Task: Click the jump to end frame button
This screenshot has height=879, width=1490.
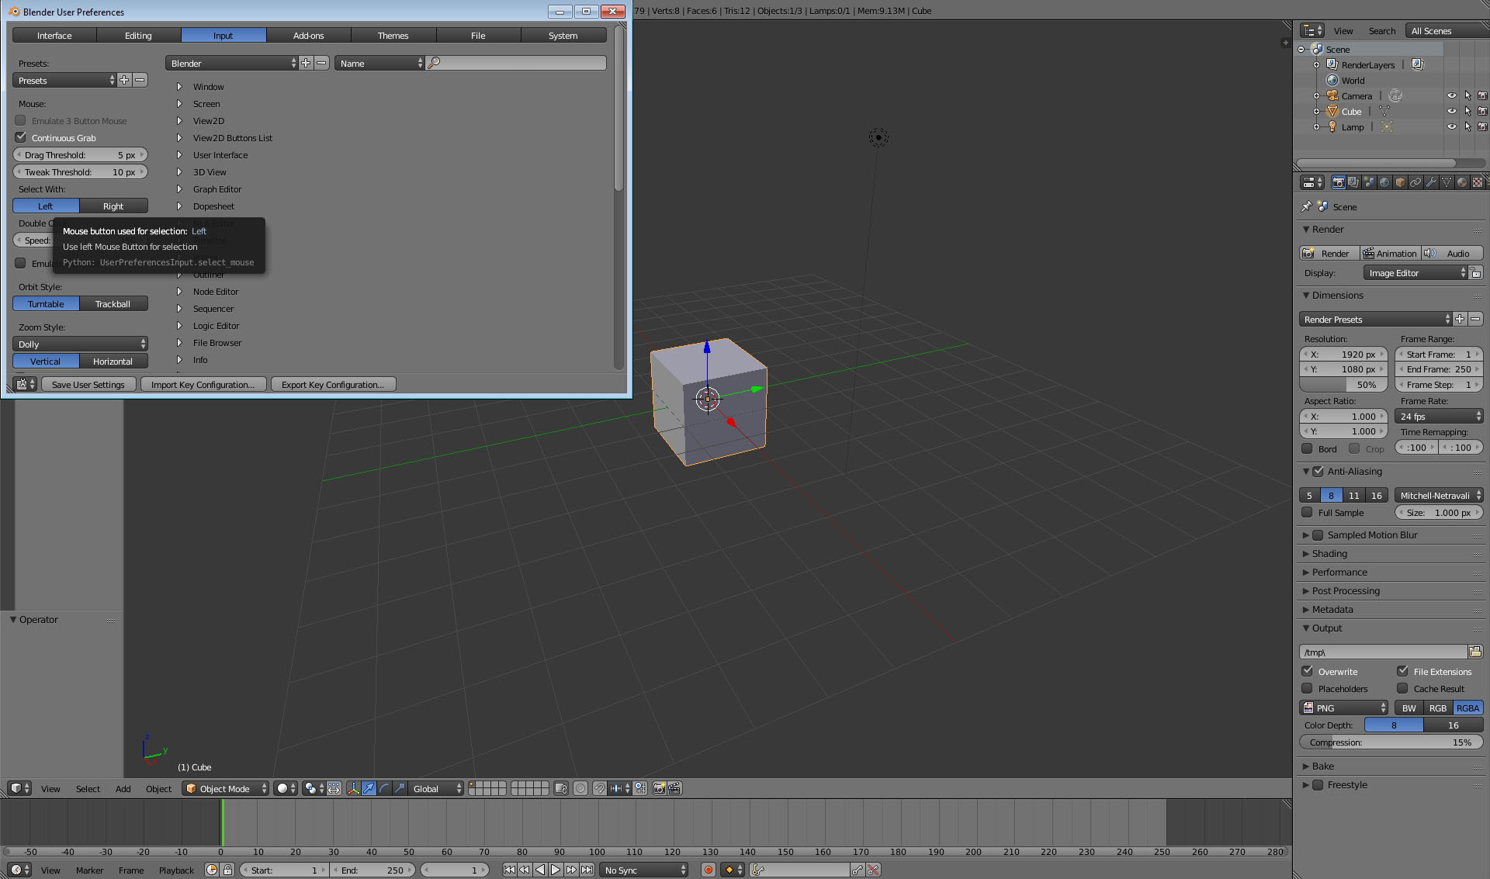Action: [587, 870]
